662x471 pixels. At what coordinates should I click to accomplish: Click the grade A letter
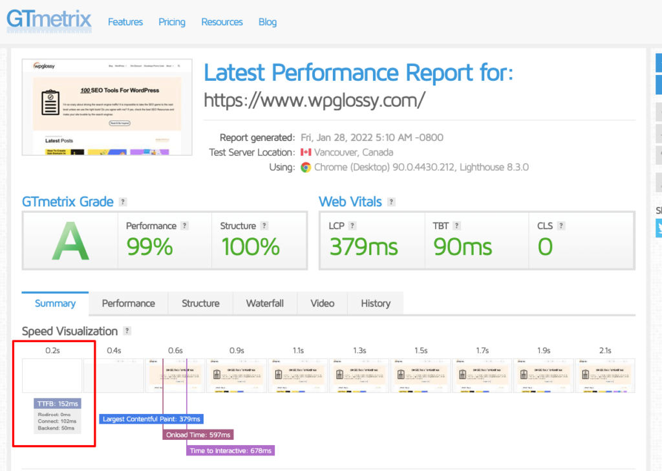pyautogui.click(x=70, y=241)
